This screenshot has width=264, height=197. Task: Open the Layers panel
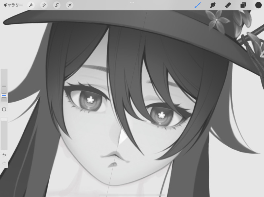coord(243,5)
